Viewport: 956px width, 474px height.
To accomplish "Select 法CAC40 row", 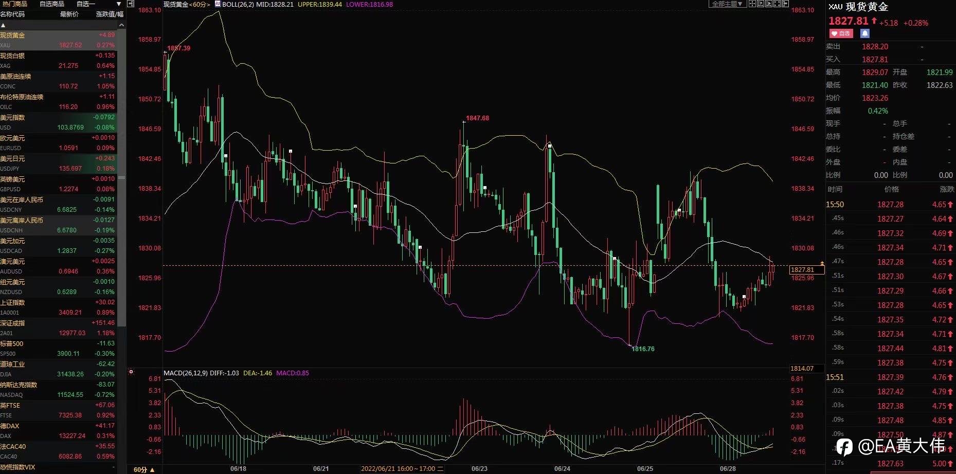I will (59, 451).
